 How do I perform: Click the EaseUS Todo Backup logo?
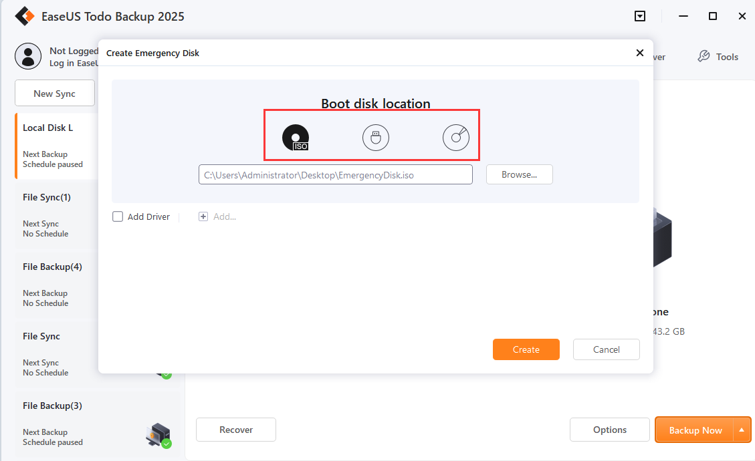tap(25, 16)
